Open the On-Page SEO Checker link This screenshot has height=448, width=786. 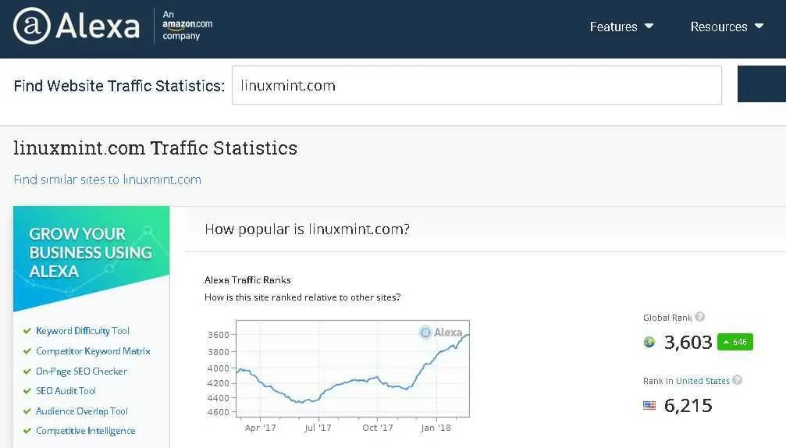coord(81,372)
